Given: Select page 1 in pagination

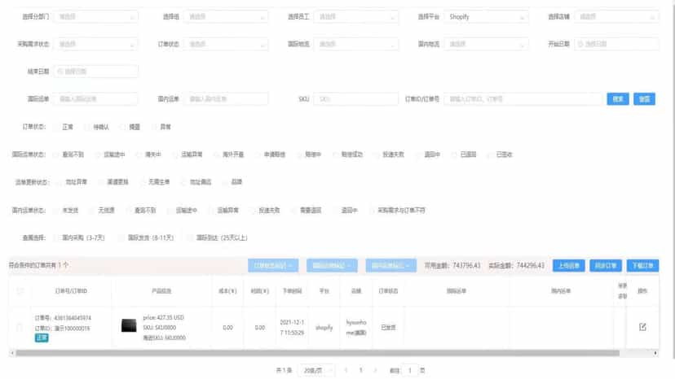Looking at the screenshot, I should 361,370.
